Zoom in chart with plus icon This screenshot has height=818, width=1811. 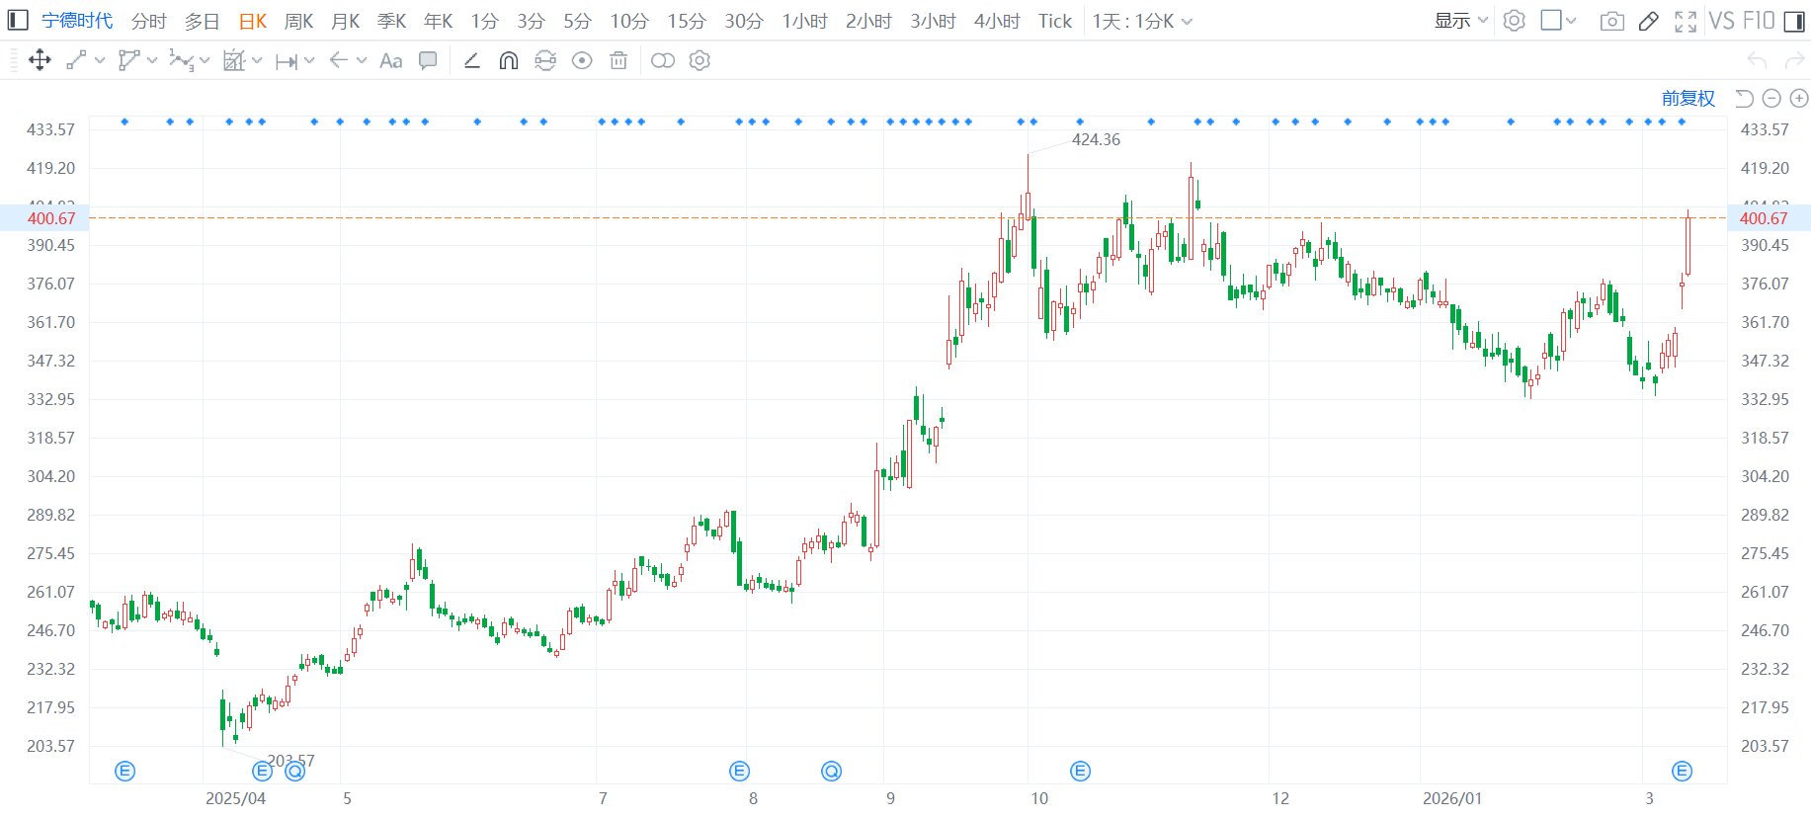(1799, 98)
